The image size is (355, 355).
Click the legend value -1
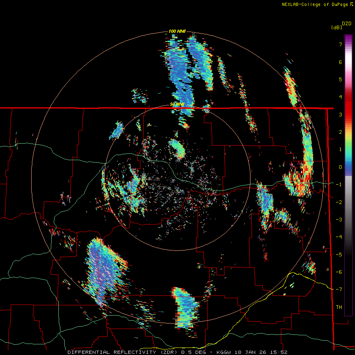(339, 185)
